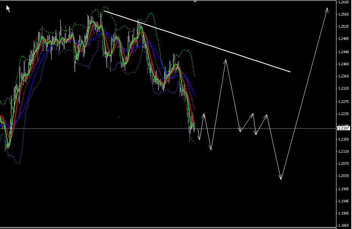This screenshot has height=229, width=352.
Task: Click the 1.2440 price axis label
Action: click(x=344, y=52)
